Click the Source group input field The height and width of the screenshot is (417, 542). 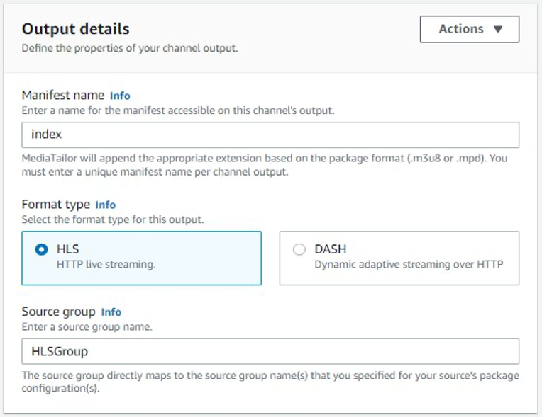click(270, 351)
